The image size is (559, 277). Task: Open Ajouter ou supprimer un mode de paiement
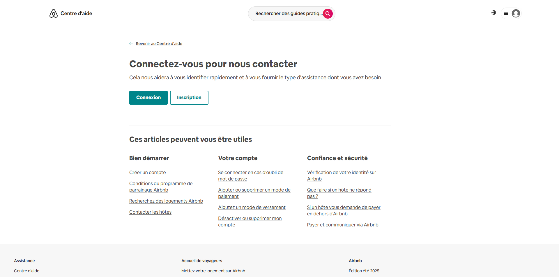[254, 193]
